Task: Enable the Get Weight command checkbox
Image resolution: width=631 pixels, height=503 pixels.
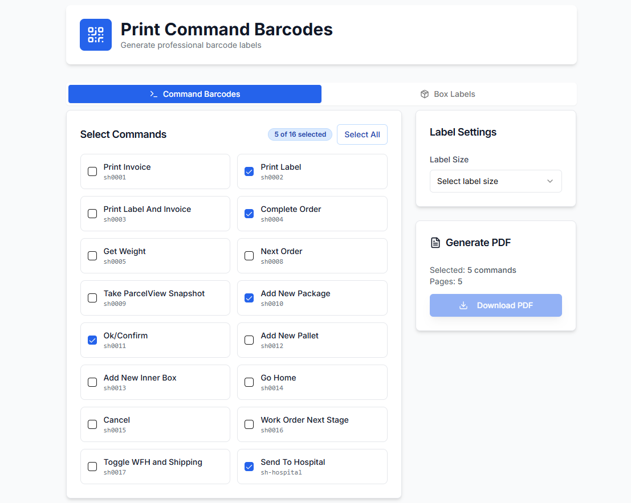Action: pos(92,256)
